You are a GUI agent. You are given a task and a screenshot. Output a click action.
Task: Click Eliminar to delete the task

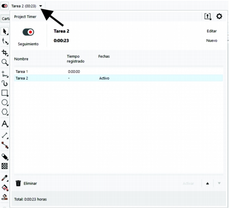(26, 183)
